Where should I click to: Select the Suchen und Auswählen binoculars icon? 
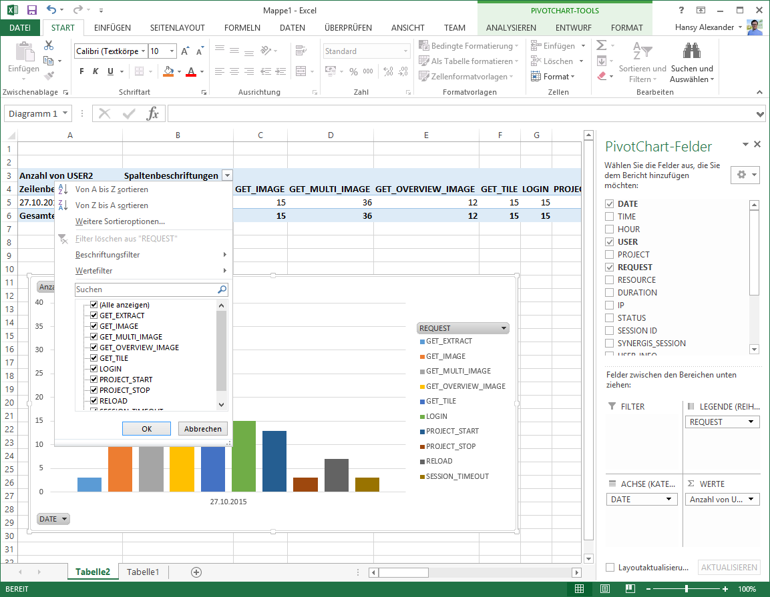(x=692, y=50)
